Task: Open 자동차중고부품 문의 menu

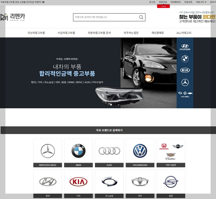Action: tap(99, 33)
